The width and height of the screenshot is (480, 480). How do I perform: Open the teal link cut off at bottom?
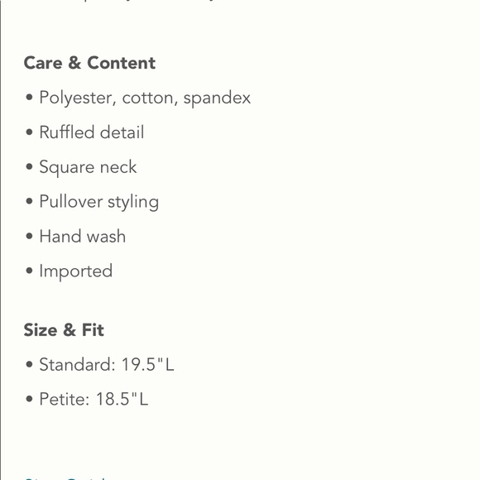[65, 478]
